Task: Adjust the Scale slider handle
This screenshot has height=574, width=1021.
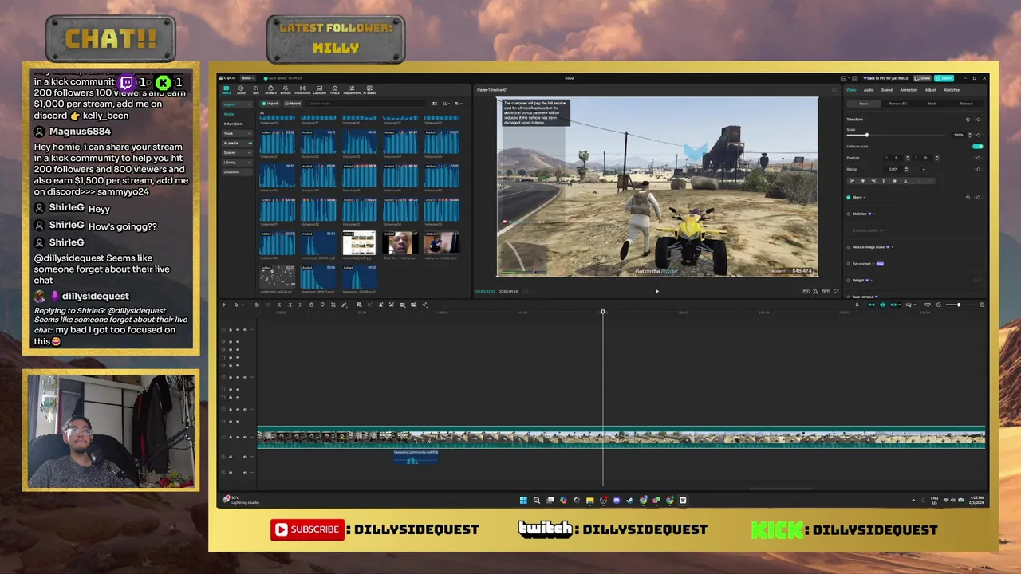Action: [x=867, y=135]
